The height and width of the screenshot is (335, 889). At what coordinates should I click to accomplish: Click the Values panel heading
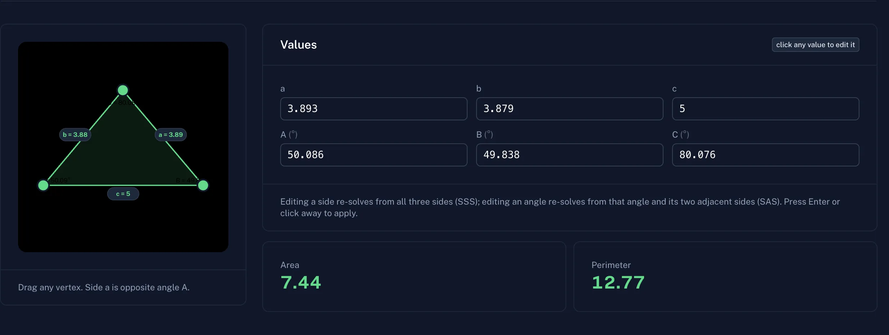click(299, 45)
